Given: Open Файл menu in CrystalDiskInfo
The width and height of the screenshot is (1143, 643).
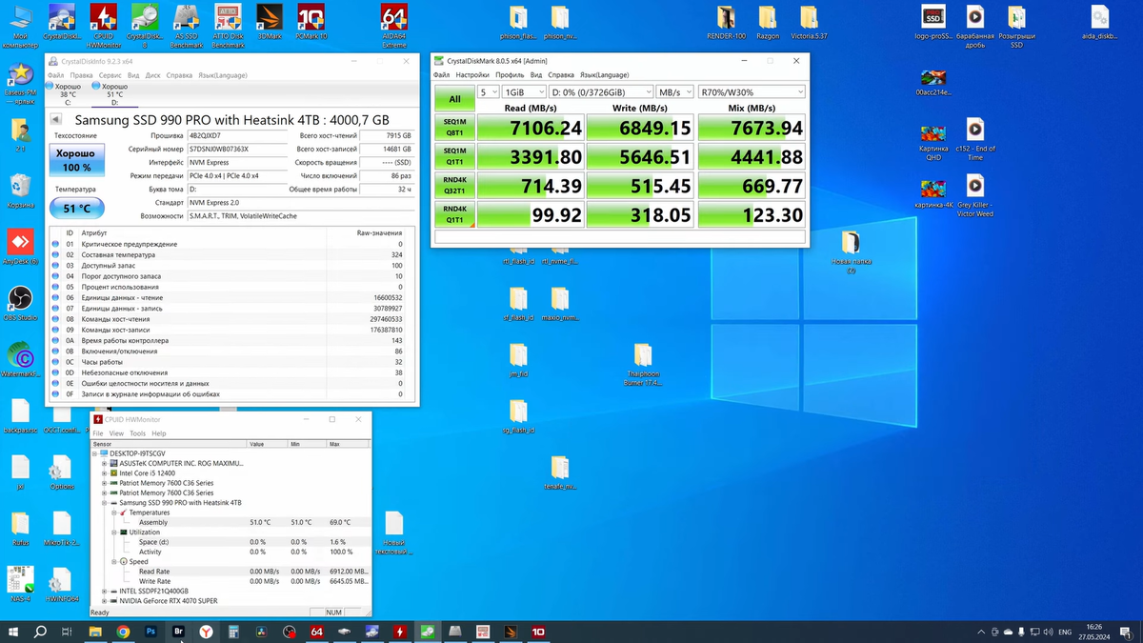Looking at the screenshot, I should pos(56,75).
